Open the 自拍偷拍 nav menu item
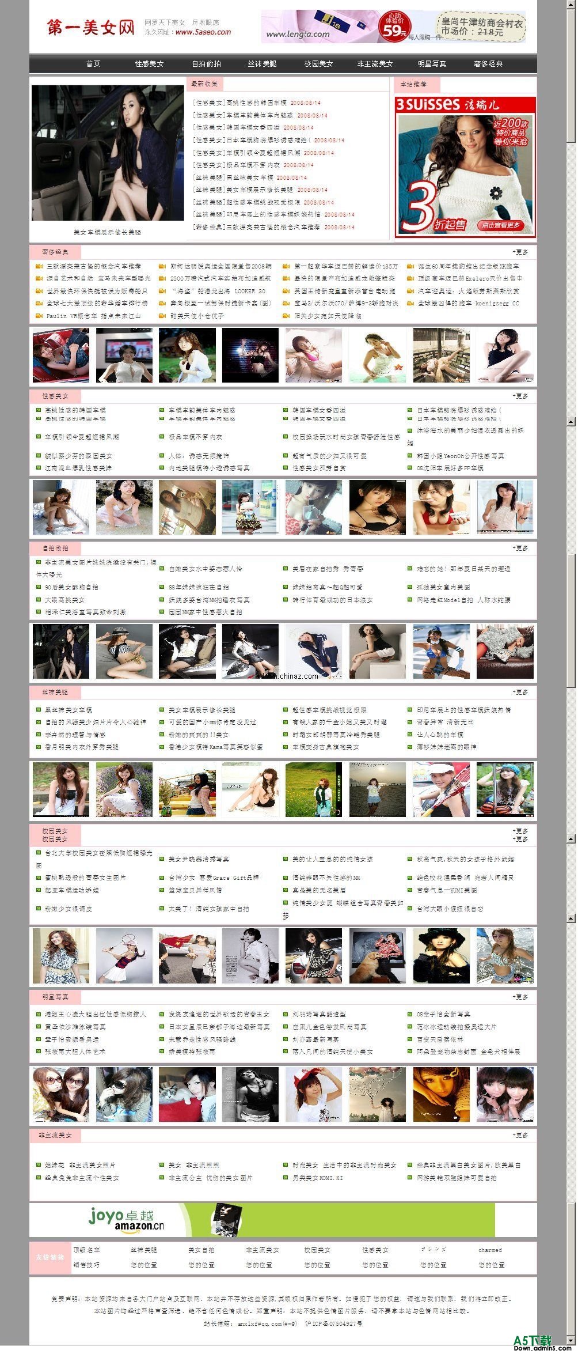 coord(206,64)
